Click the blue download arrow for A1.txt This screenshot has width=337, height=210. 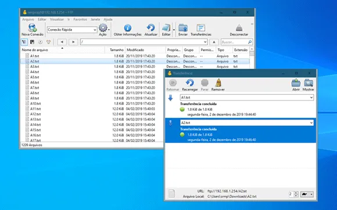(170, 98)
